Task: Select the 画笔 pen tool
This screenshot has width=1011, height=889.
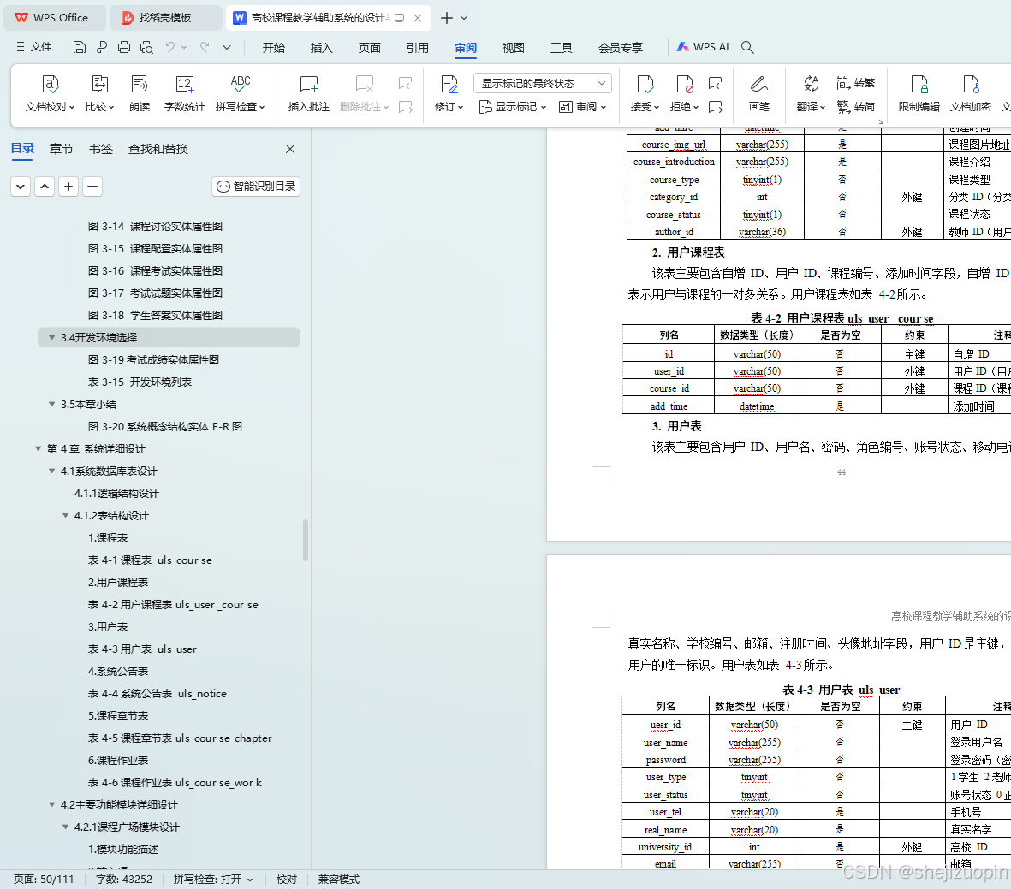Action: tap(759, 93)
